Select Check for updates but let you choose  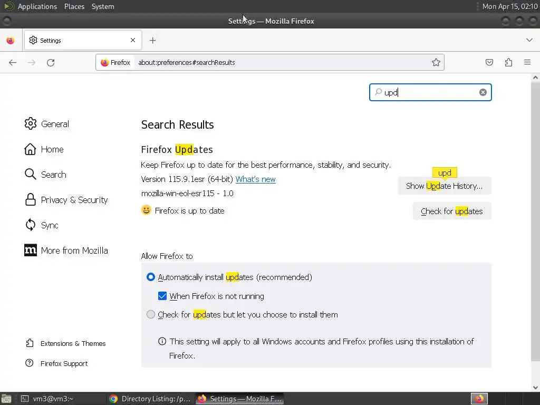click(150, 314)
